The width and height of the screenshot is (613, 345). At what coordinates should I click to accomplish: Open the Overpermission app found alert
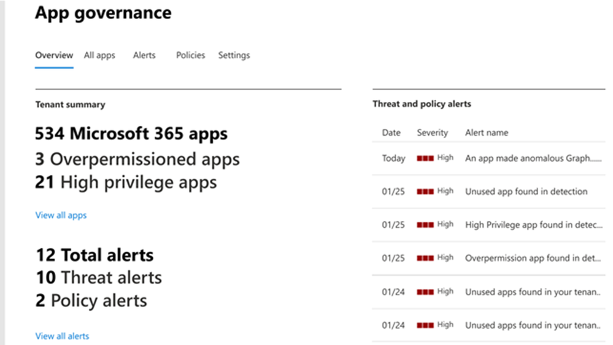pyautogui.click(x=533, y=258)
